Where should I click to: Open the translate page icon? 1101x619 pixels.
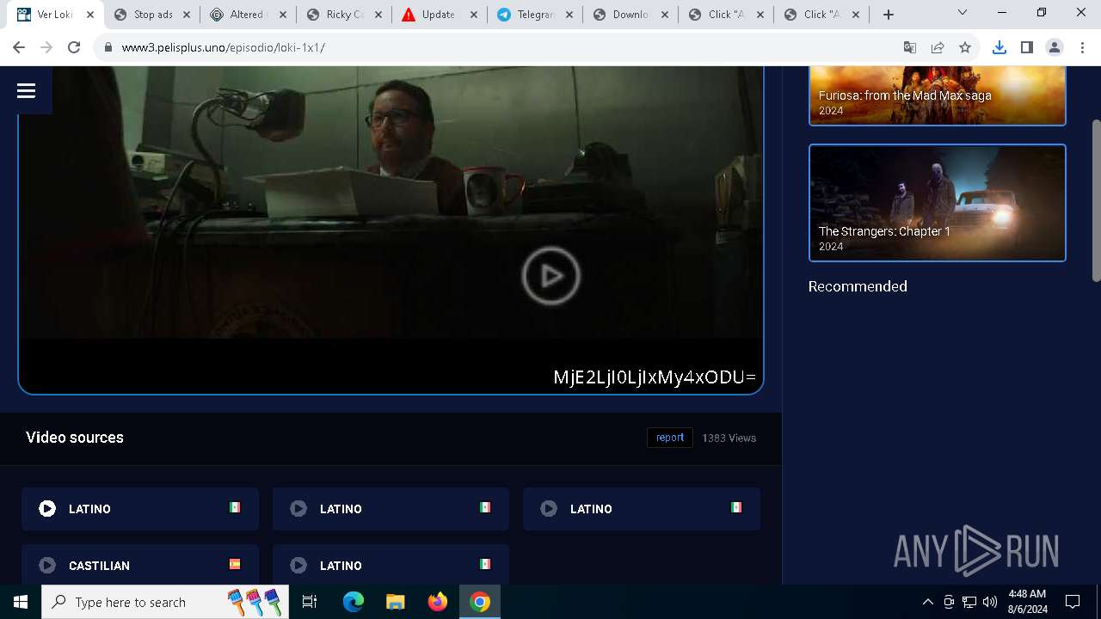click(x=910, y=47)
